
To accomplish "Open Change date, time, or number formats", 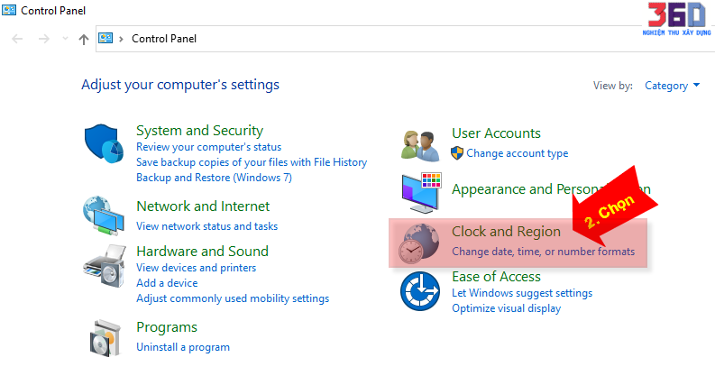I will point(543,252).
